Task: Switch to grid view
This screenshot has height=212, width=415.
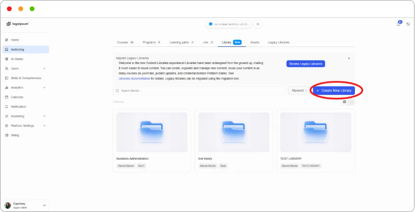Action: click(344, 102)
